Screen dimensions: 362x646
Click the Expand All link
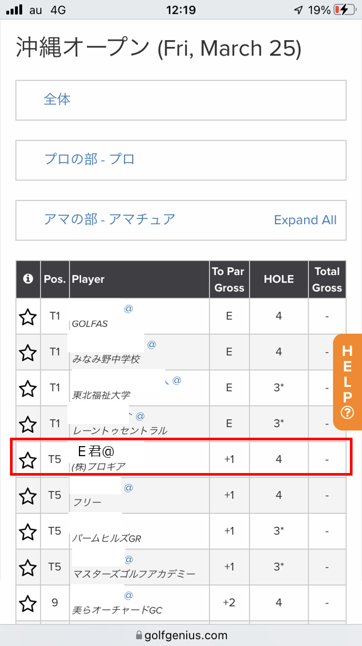tap(305, 220)
